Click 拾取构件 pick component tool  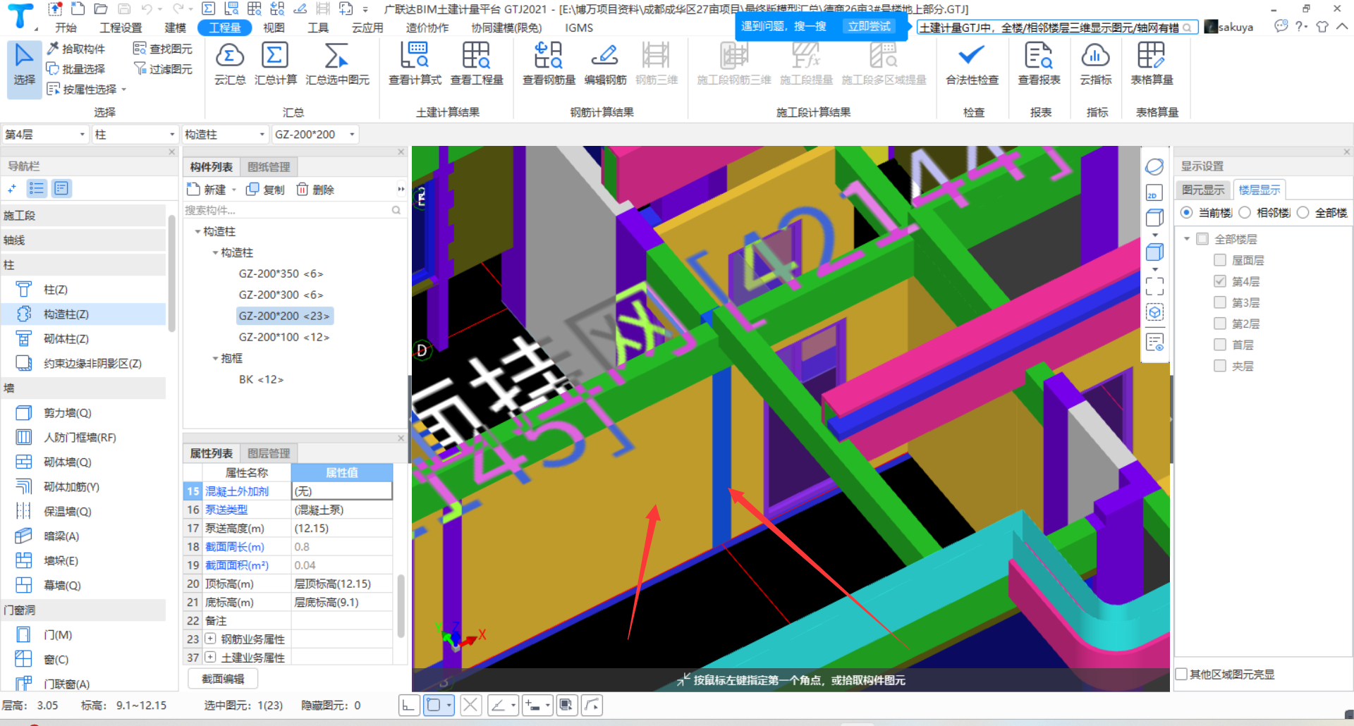pos(75,49)
